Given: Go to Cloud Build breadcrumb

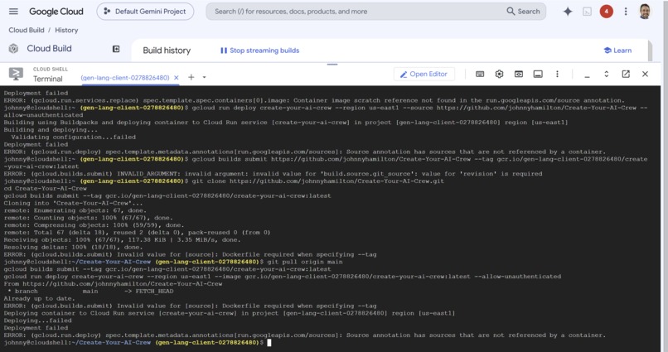Looking at the screenshot, I should click(27, 30).
